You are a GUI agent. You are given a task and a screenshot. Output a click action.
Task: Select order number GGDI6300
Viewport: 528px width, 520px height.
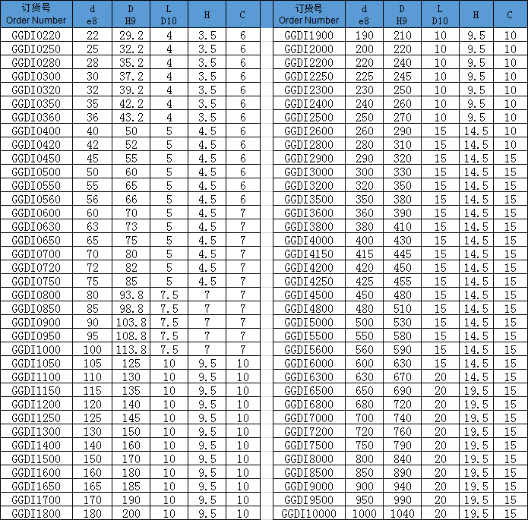pyautogui.click(x=308, y=377)
